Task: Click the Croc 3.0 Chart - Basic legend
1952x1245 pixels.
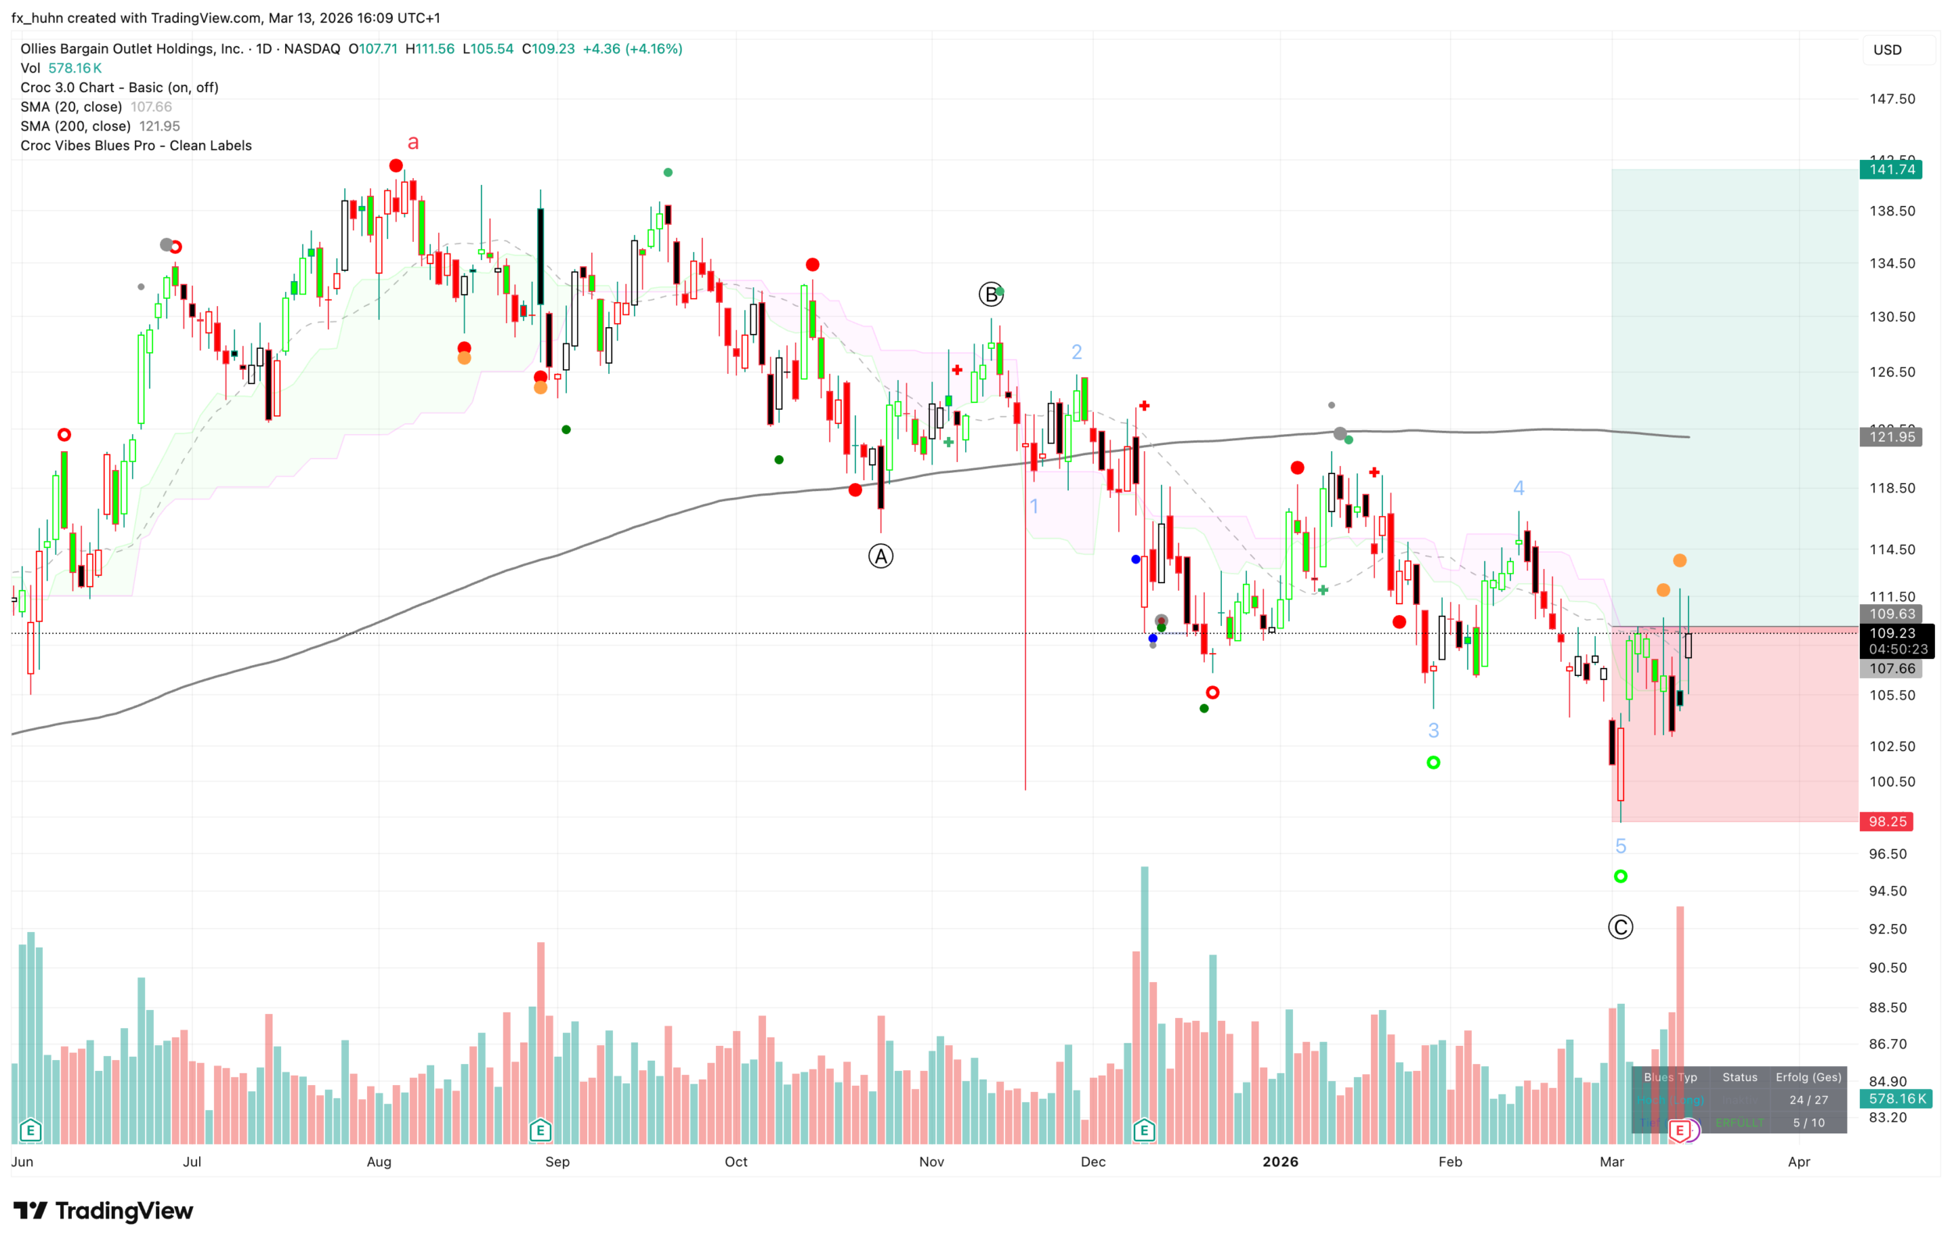Action: [x=119, y=87]
